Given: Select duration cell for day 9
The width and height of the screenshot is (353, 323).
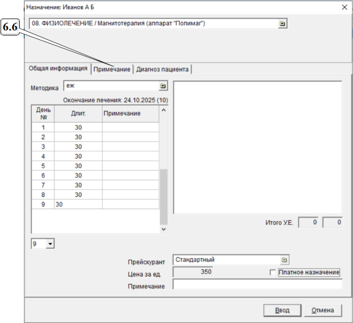Looking at the screenshot, I should (78, 204).
